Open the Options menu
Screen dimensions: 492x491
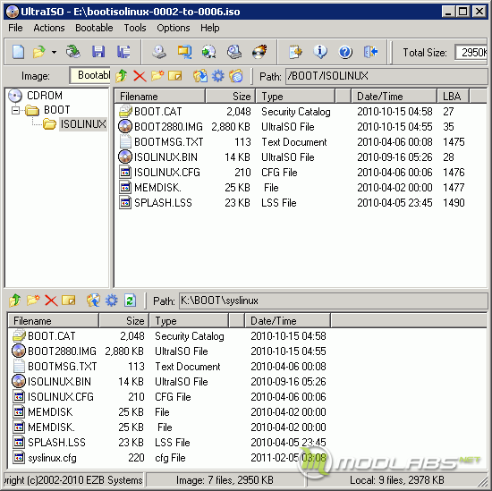(174, 28)
